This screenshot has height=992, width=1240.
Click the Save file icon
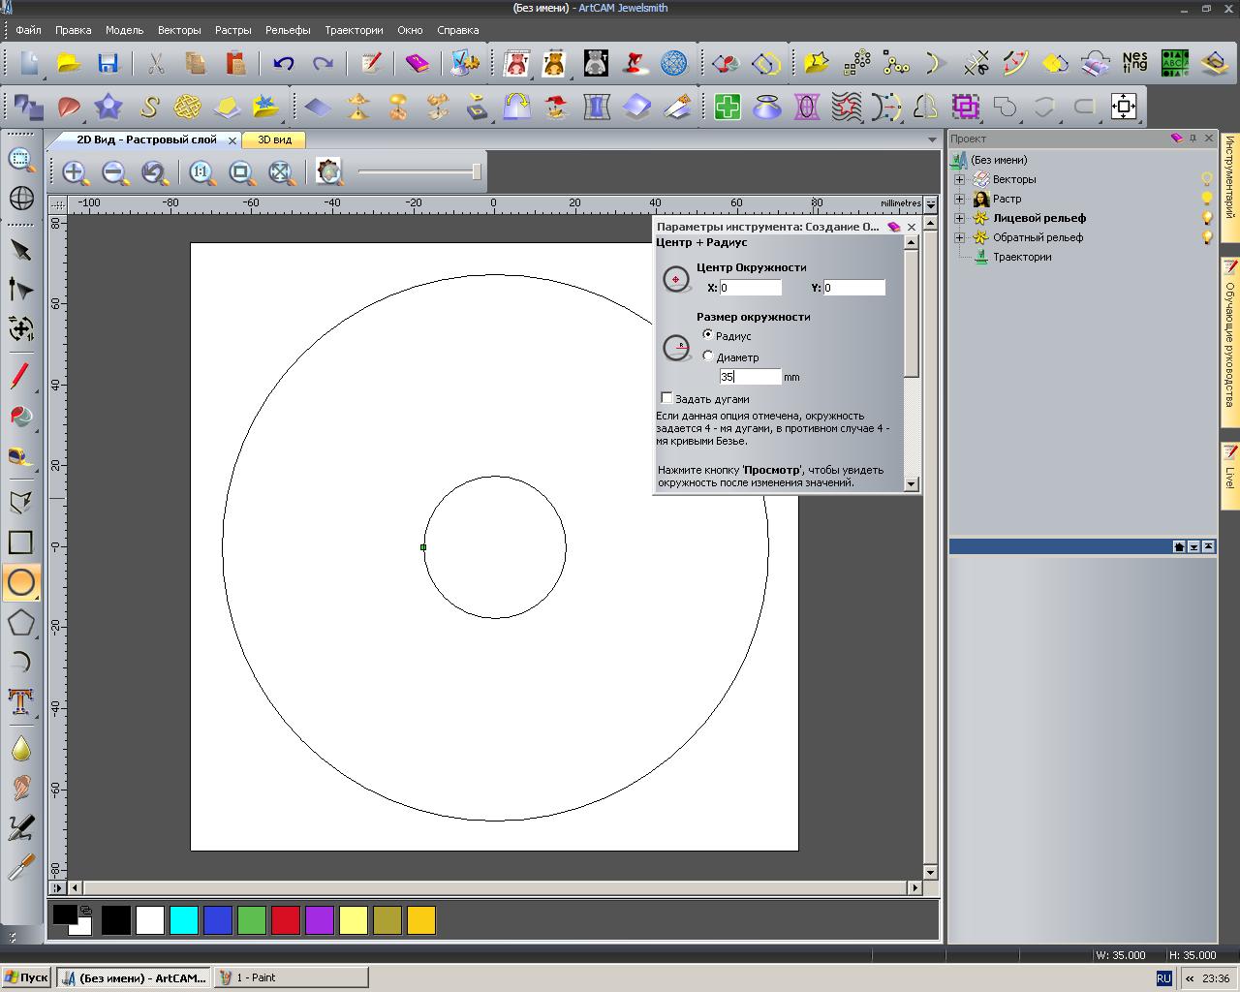pyautogui.click(x=108, y=64)
